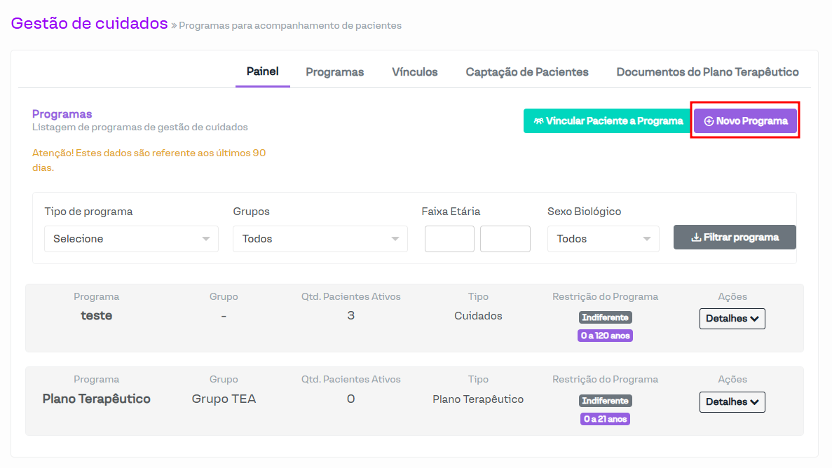Screen dimensions: 832x468
Task: Expand Detalhes for Plano Terapêutico program
Action: [x=732, y=402]
